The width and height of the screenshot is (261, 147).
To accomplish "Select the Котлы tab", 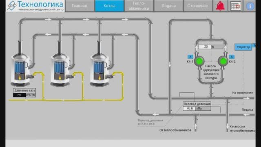I will [109, 6].
